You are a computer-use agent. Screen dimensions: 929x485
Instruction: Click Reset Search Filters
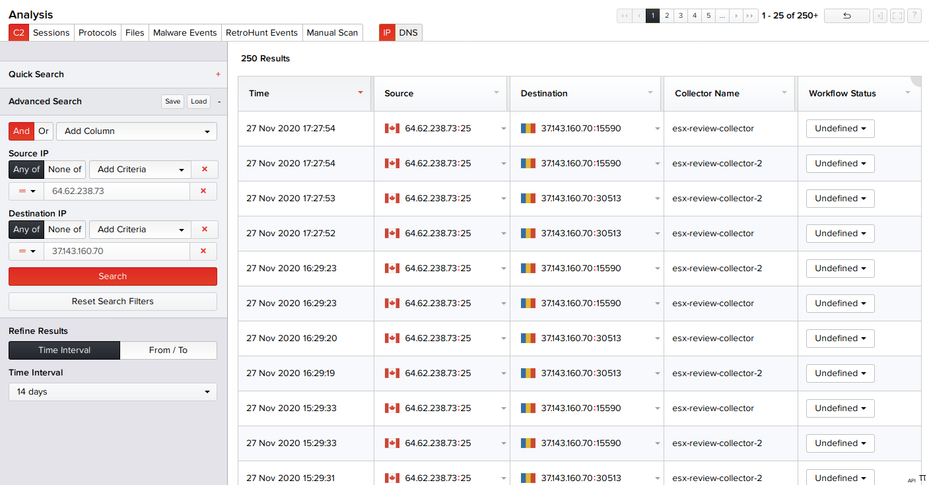[113, 302]
